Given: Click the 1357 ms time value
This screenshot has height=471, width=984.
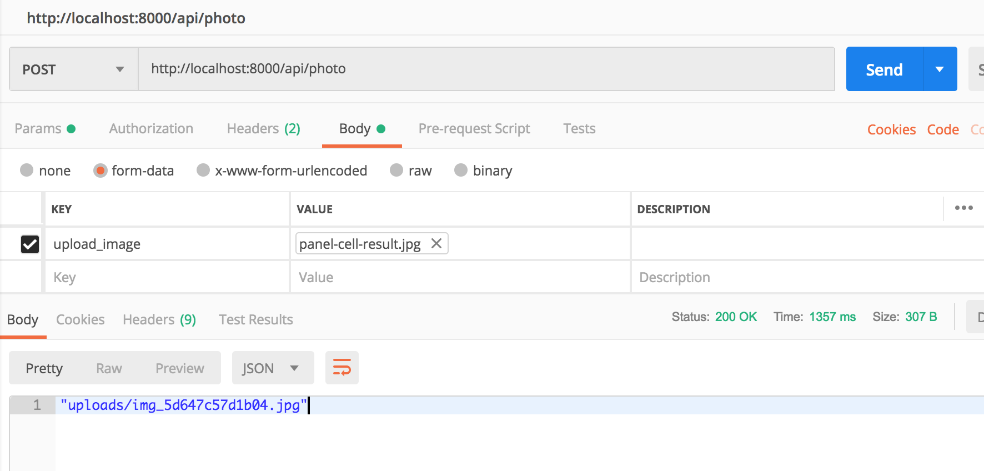Looking at the screenshot, I should click(832, 317).
